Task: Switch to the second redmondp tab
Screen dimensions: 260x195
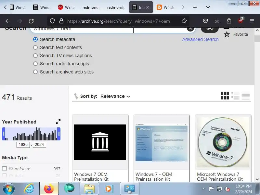Action: click(x=116, y=7)
